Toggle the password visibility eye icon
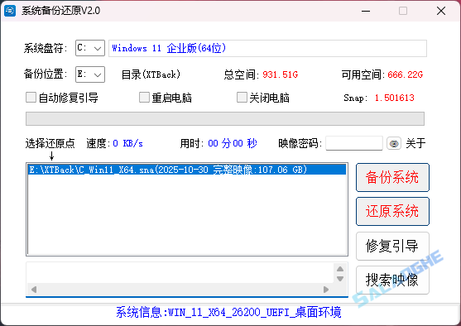Screen dimensions: 461x326 click(394, 143)
